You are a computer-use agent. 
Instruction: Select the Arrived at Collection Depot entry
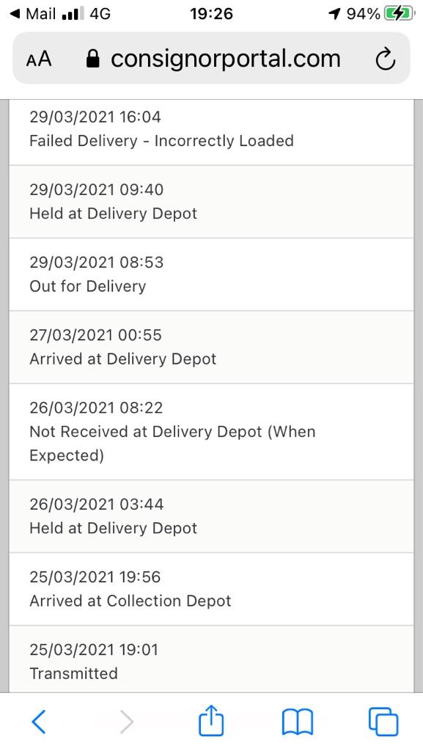[211, 589]
